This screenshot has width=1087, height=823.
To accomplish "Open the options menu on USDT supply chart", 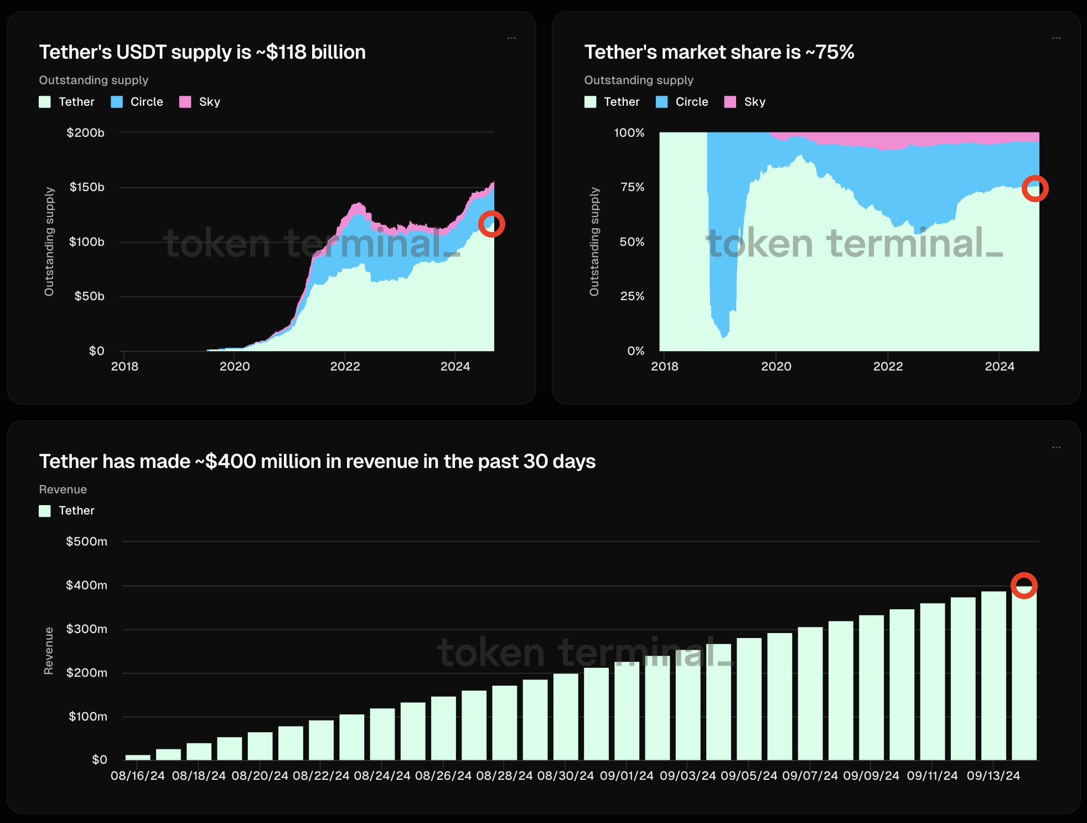I will click(511, 38).
